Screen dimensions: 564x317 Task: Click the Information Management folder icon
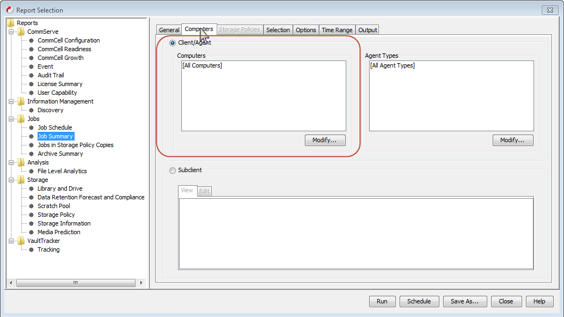[x=21, y=101]
